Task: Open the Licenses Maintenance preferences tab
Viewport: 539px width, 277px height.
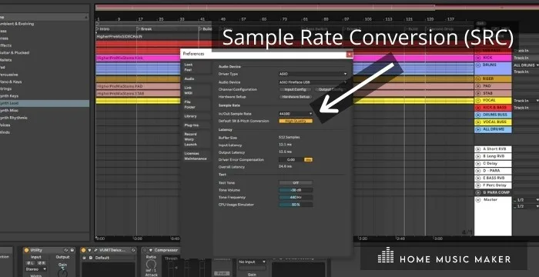Action: 196,156
